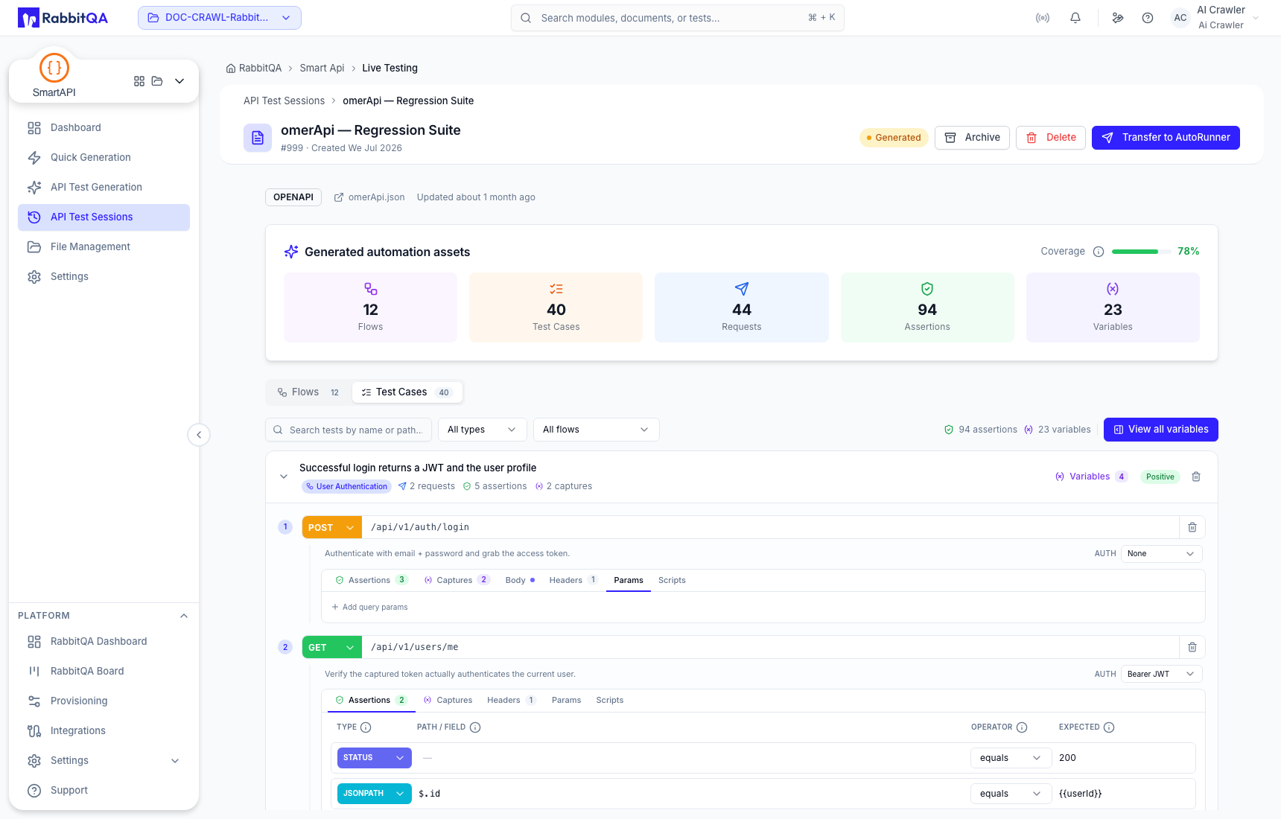This screenshot has height=819, width=1281.
Task: Click the sliders preferences icon in header
Action: coord(1118,18)
